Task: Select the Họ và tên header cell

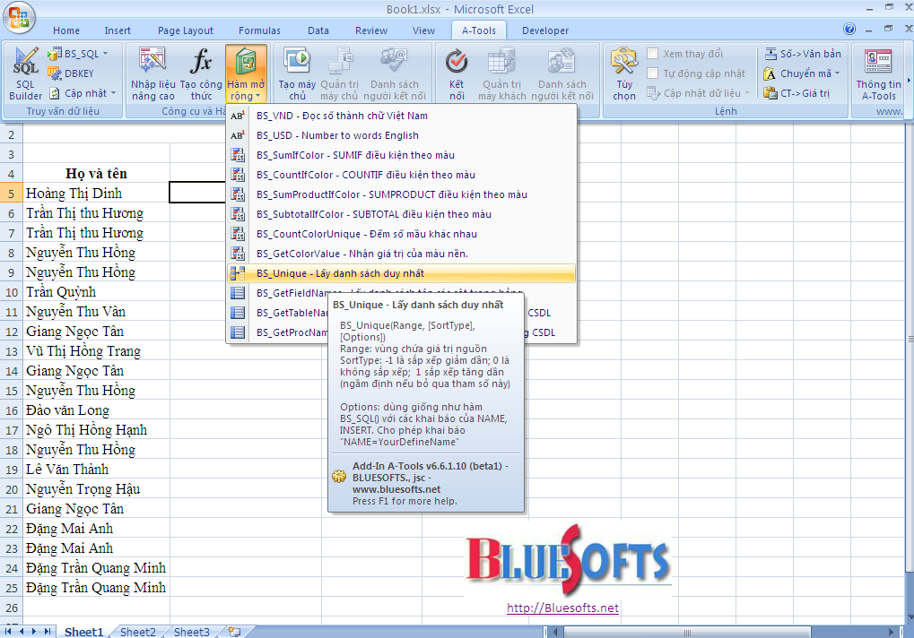Action: (96, 174)
